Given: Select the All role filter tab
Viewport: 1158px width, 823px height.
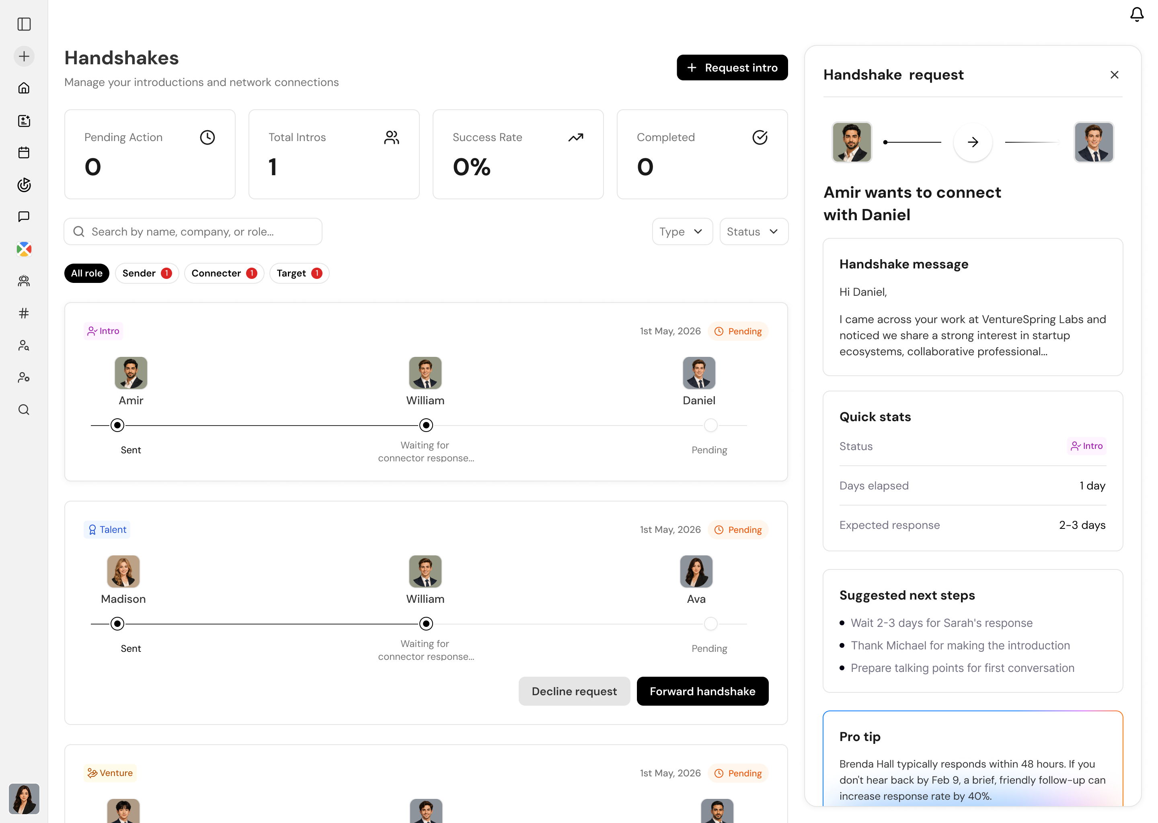Looking at the screenshot, I should (87, 273).
